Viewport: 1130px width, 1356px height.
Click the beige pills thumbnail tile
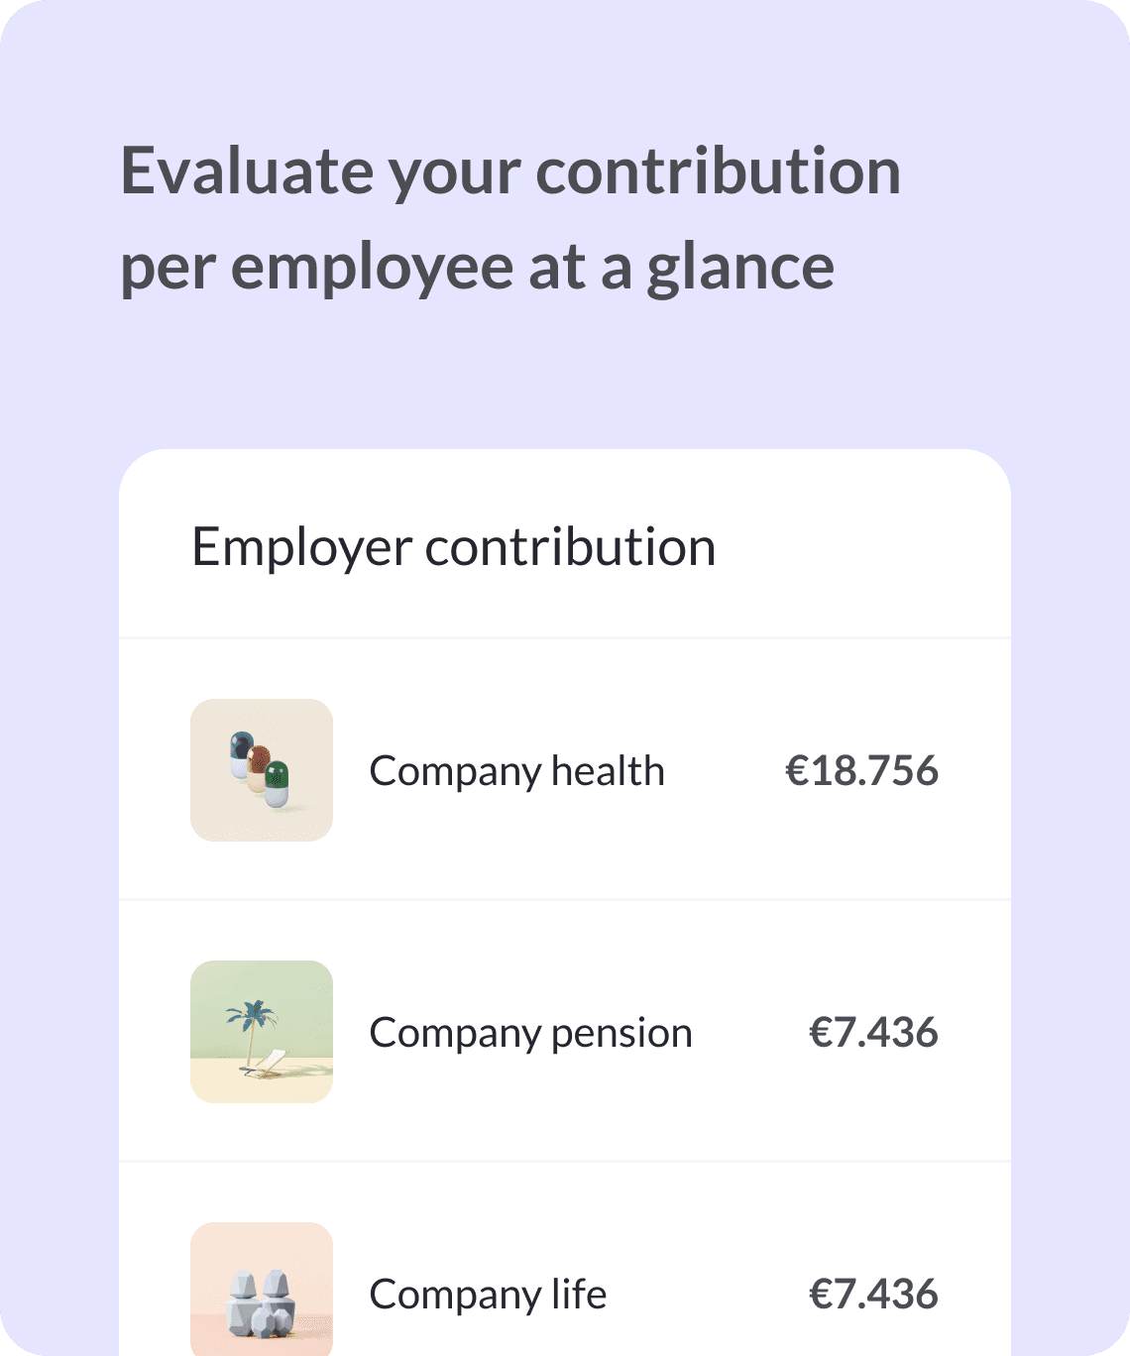tap(262, 770)
